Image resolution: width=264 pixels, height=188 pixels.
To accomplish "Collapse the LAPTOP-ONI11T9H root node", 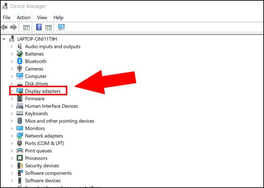I will [x=5, y=39].
